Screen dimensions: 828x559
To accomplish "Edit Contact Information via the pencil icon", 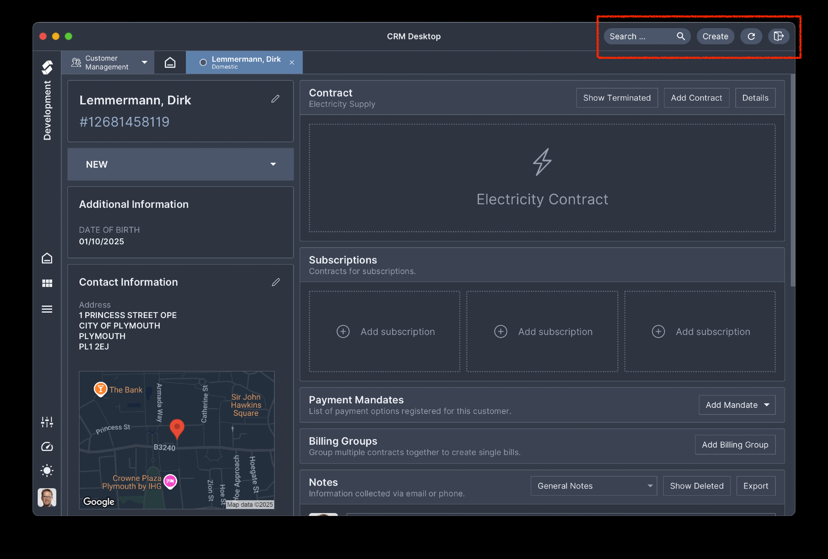I will [276, 282].
